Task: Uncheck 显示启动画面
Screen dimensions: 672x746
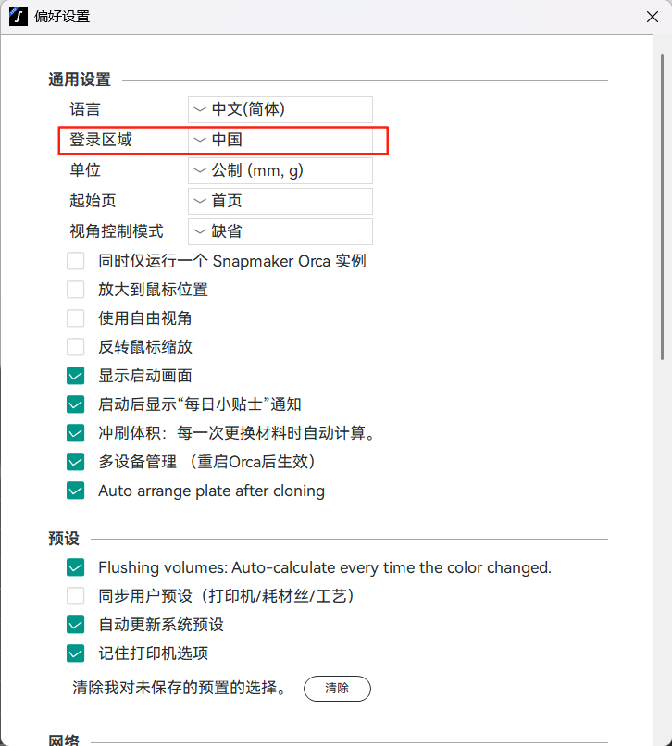Action: 76,376
